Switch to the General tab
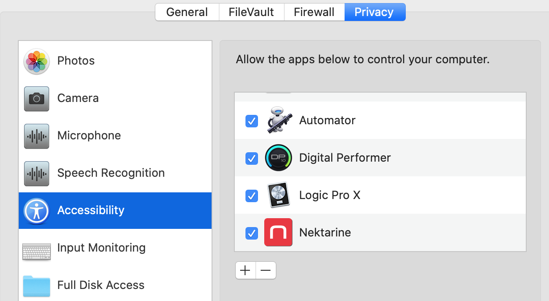549x301 pixels. pos(187,12)
